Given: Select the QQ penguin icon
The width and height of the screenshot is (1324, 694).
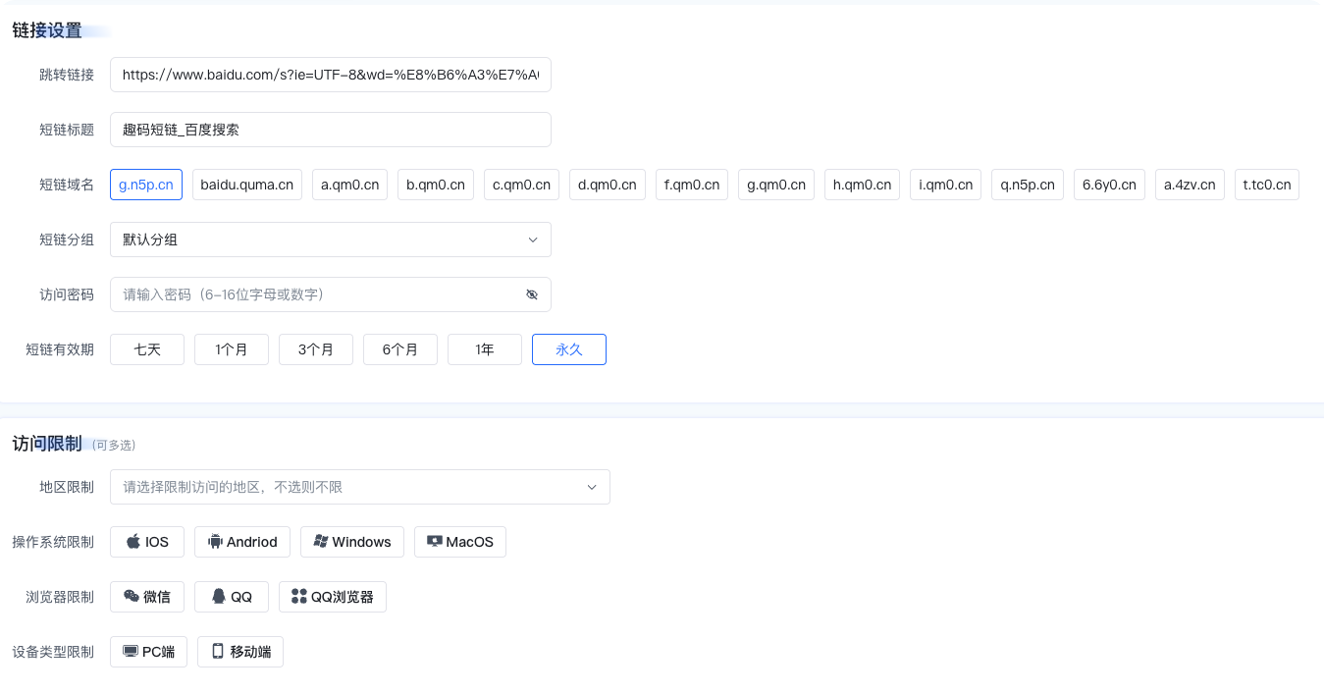Looking at the screenshot, I should (218, 596).
